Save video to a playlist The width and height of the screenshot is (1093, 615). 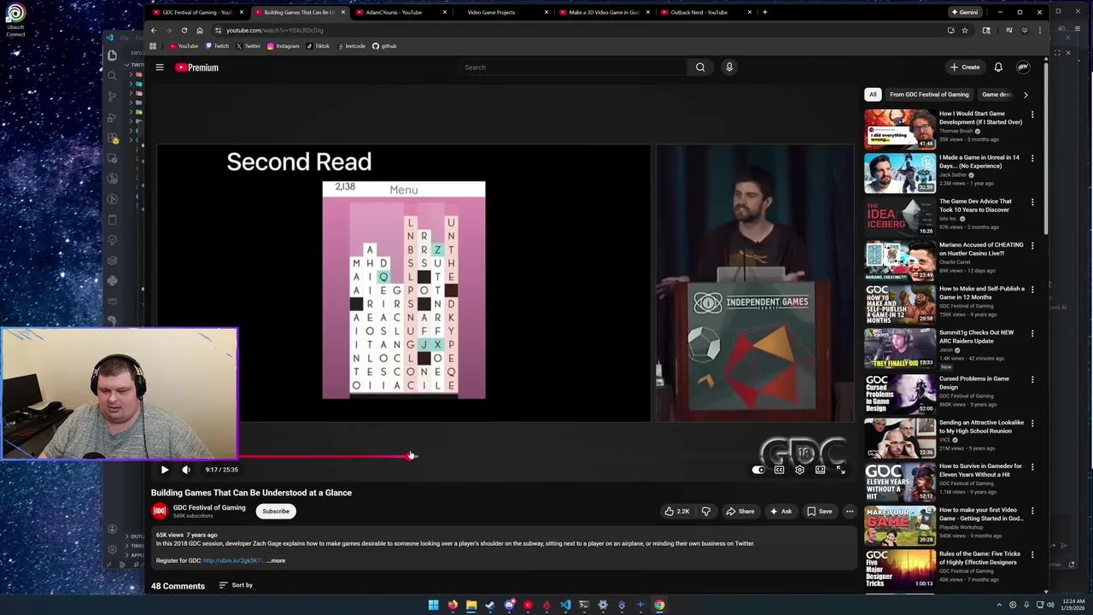coord(819,512)
